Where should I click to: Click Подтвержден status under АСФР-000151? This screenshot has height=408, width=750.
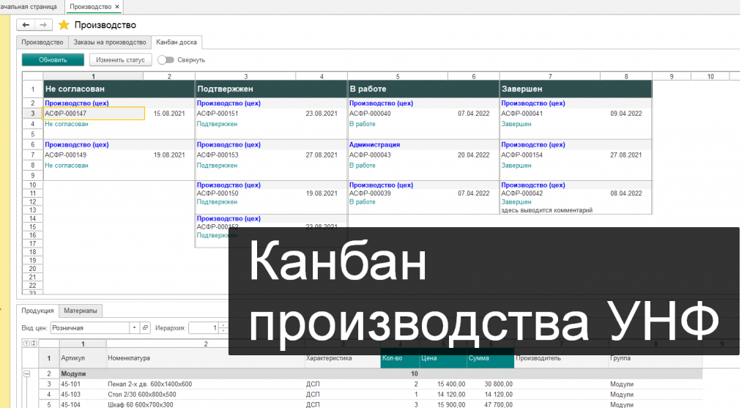[x=217, y=124]
